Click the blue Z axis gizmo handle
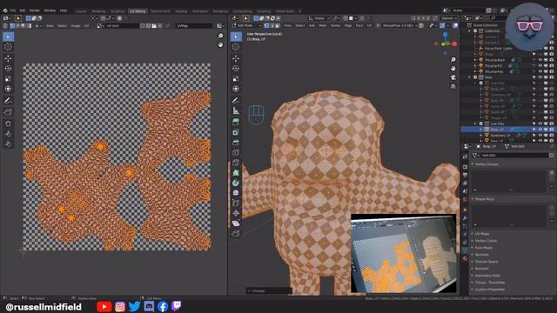Screen dimensions: 557x313 [x=445, y=35]
